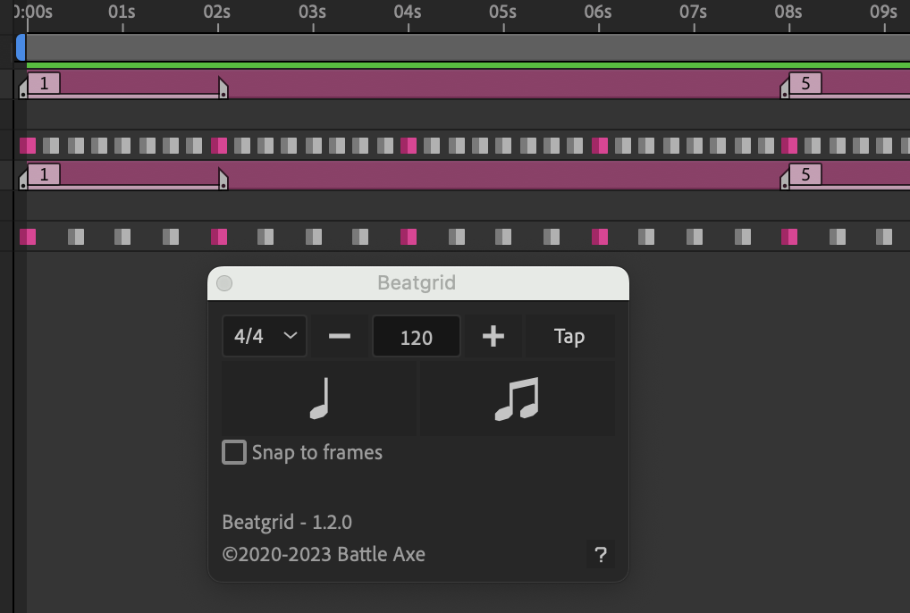Click the BPM value field showing 120
Viewport: 910px width, 613px height.
click(x=416, y=336)
